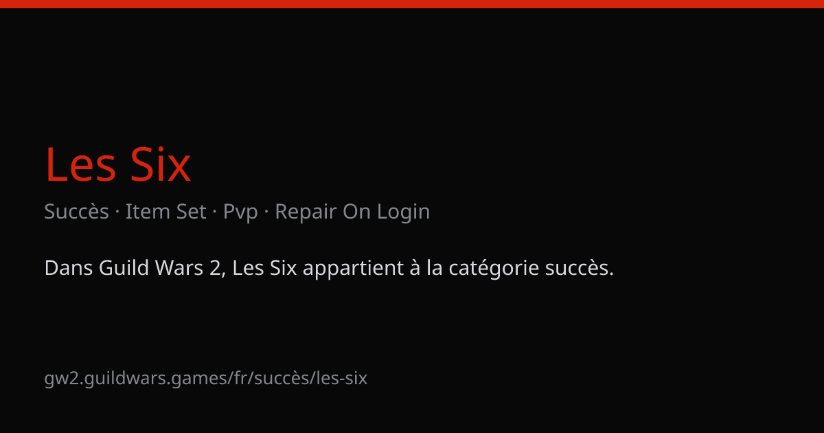Open the gw2.guildwars.games URL at the bottom
Viewport: 824px width, 433px height.
(206, 378)
